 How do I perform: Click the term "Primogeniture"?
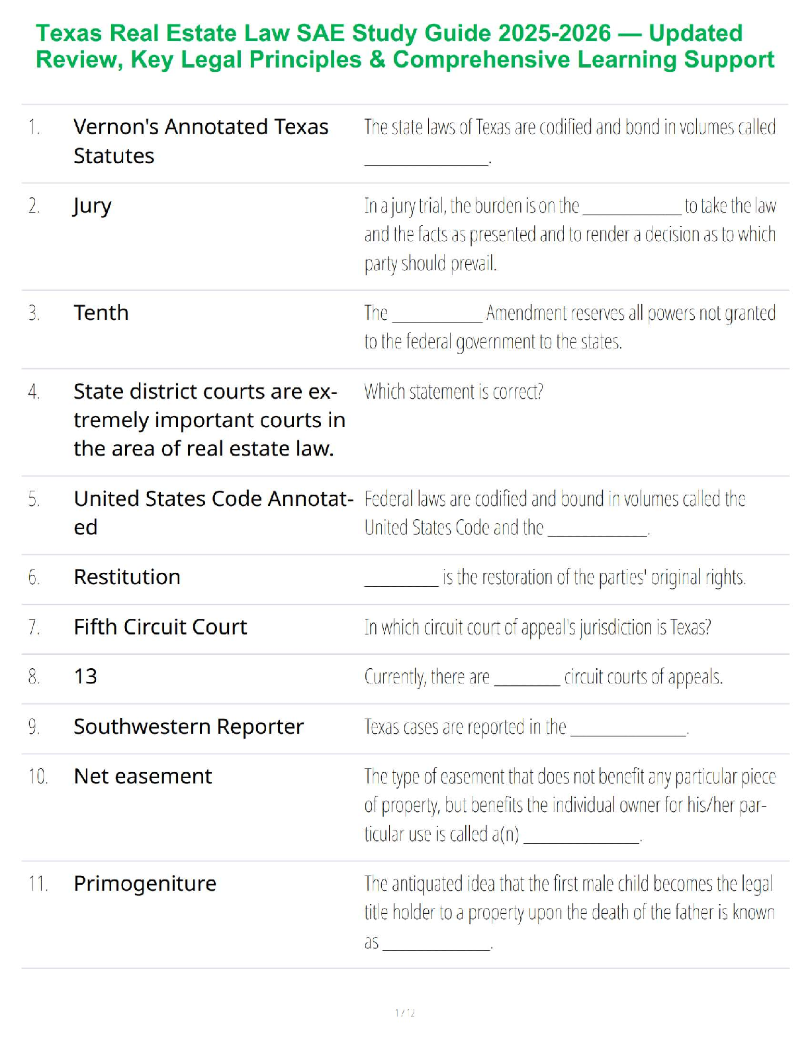145,883
